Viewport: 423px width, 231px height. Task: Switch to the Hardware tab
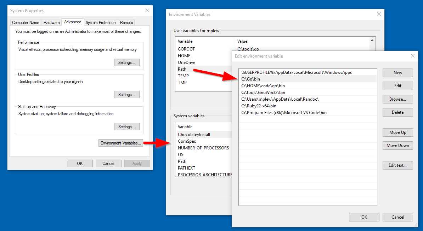click(51, 22)
